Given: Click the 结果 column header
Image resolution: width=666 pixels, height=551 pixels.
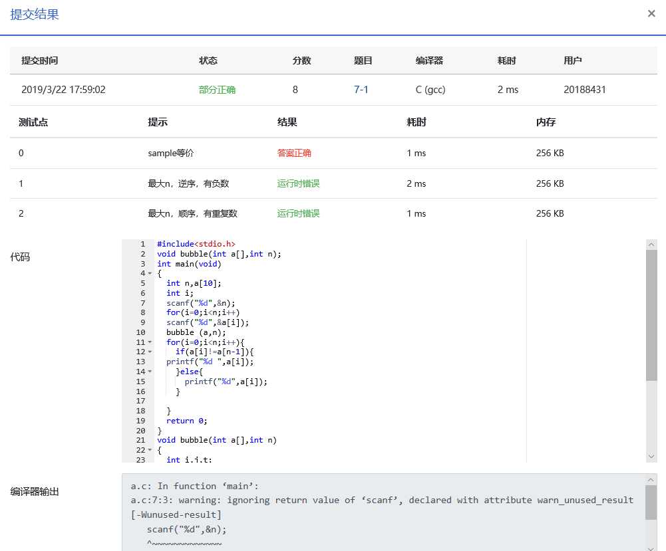Looking at the screenshot, I should coord(287,122).
